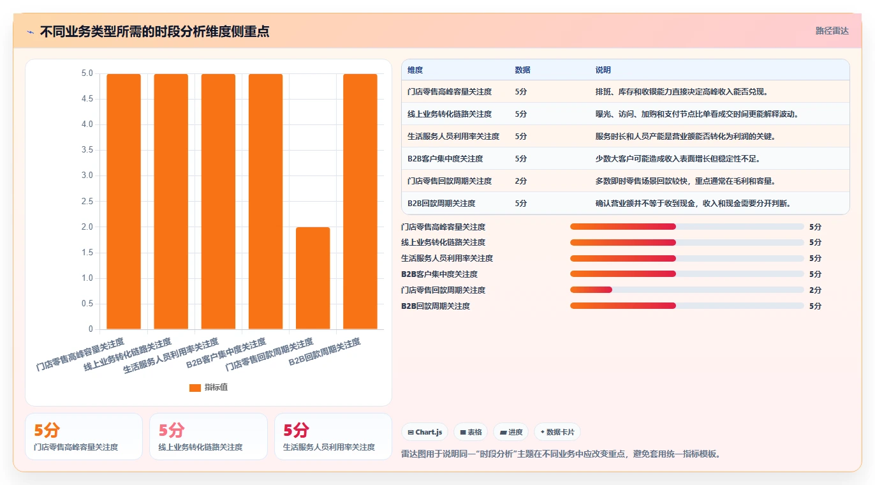The image size is (875, 485).
Task: Open the 5分 线上业务转化链路关注度 card
Action: [209, 436]
